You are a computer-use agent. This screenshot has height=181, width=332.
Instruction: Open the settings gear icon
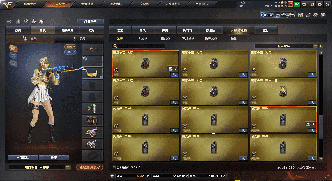(x=320, y=4)
